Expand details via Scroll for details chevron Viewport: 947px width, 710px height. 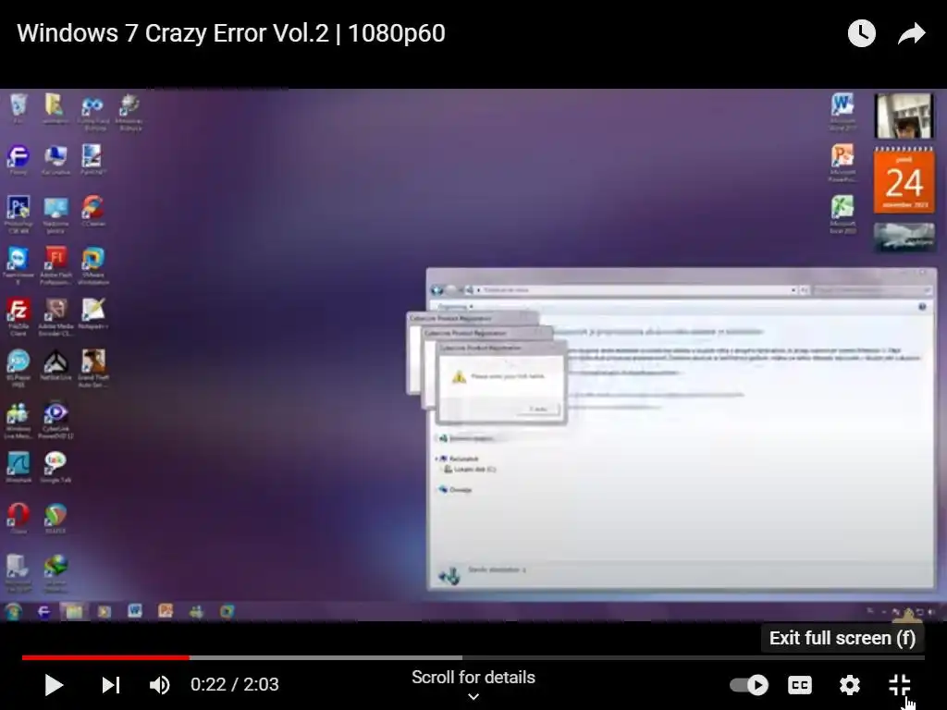[x=473, y=697]
